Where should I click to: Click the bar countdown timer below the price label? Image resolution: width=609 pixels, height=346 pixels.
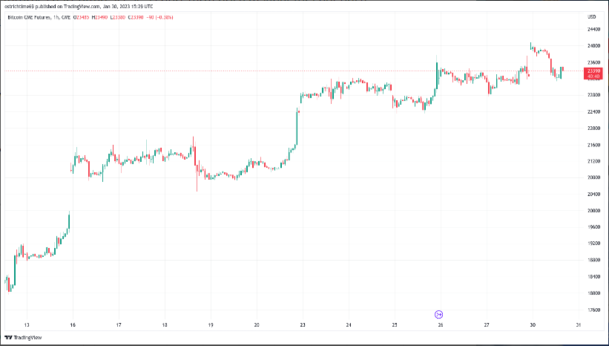point(593,76)
